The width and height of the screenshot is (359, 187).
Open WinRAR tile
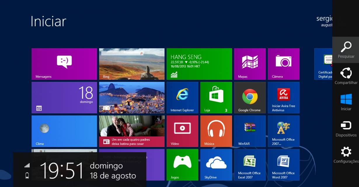[x=250, y=131]
